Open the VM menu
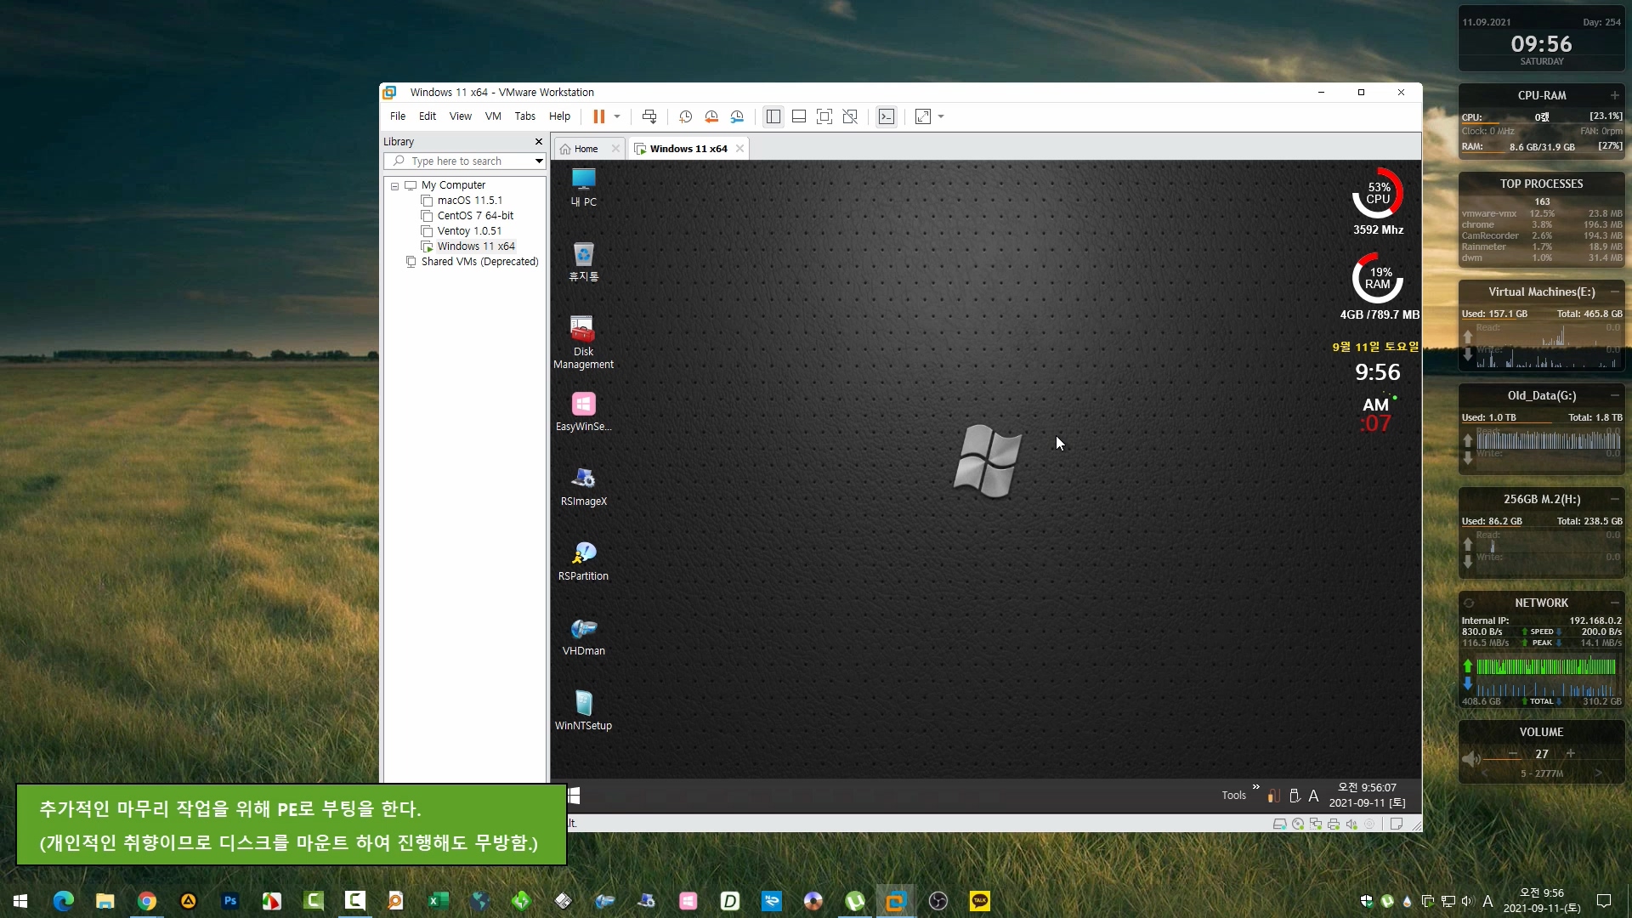The width and height of the screenshot is (1632, 918). 493,116
